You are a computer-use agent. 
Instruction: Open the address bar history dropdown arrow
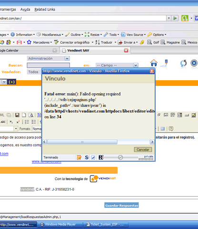tap(168, 18)
